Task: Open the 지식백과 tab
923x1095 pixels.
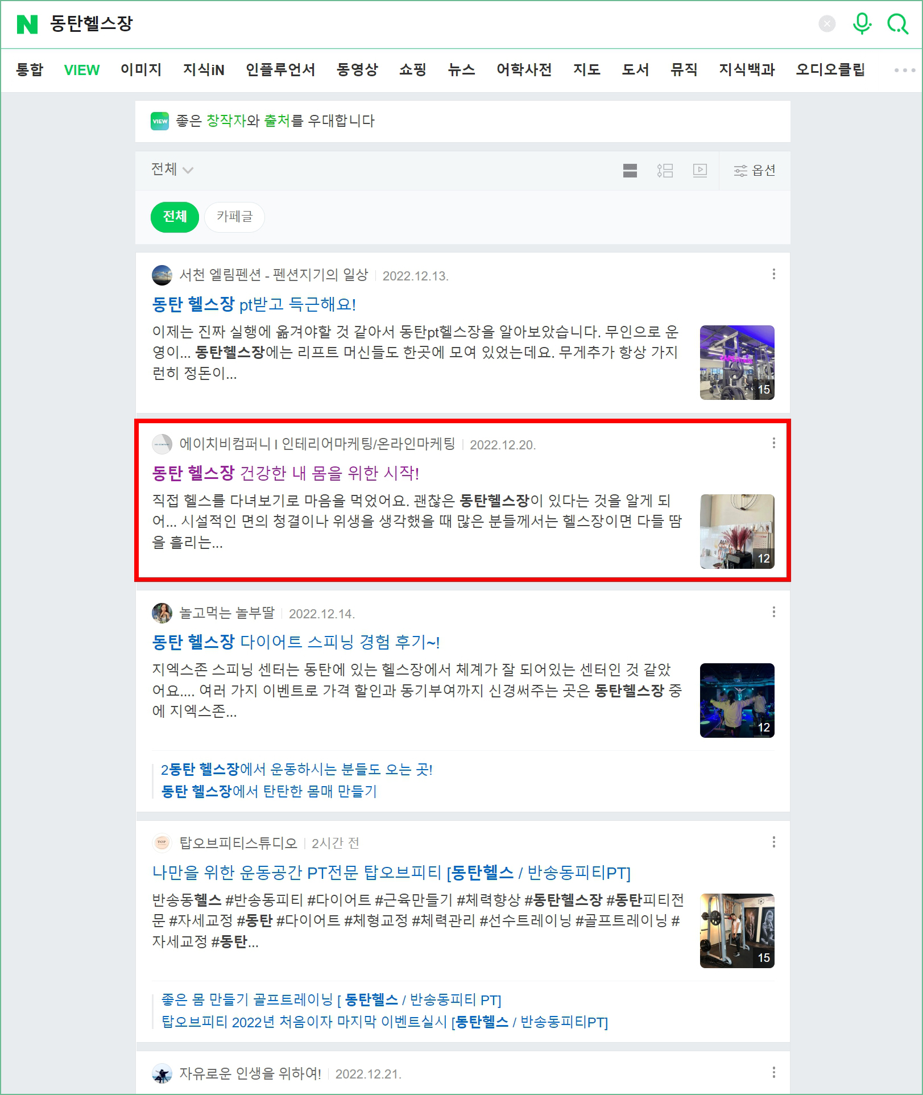Action: pos(747,69)
